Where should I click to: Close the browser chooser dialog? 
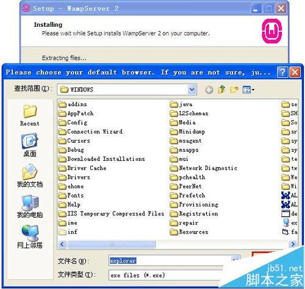click(x=295, y=72)
